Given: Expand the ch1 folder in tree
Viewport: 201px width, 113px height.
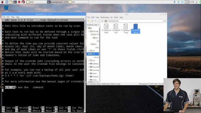Looking at the screenshot, I should coord(89,51).
